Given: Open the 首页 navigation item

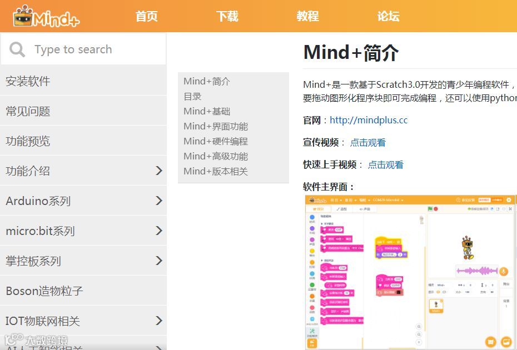Looking at the screenshot, I should coord(146,16).
